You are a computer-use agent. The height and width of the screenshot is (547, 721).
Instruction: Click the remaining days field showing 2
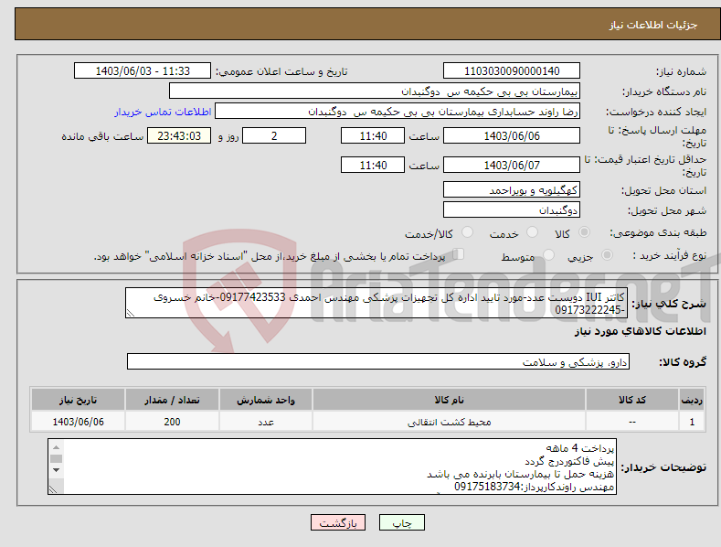274,135
